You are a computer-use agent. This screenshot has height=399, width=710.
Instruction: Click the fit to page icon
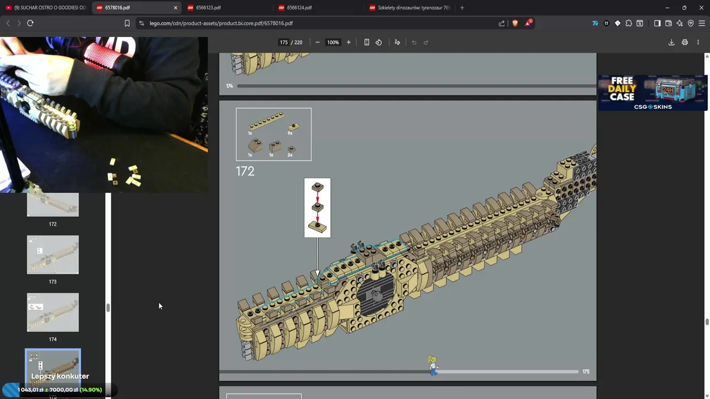[x=367, y=42]
